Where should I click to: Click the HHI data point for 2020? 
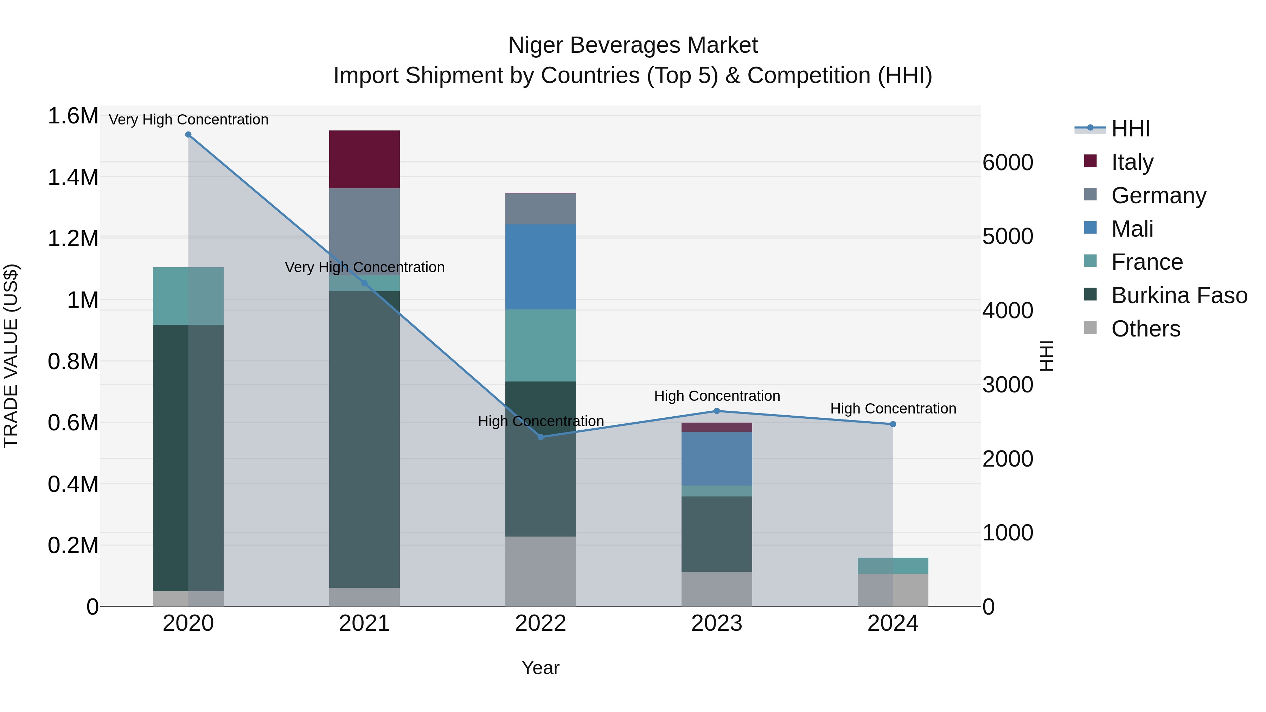pos(188,135)
